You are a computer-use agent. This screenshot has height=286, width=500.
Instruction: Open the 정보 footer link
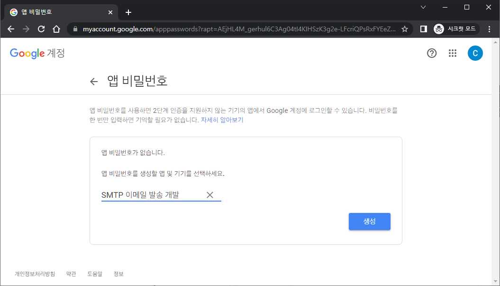pyautogui.click(x=118, y=274)
